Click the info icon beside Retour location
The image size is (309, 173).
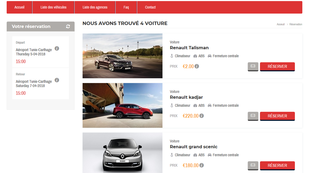pos(57,80)
